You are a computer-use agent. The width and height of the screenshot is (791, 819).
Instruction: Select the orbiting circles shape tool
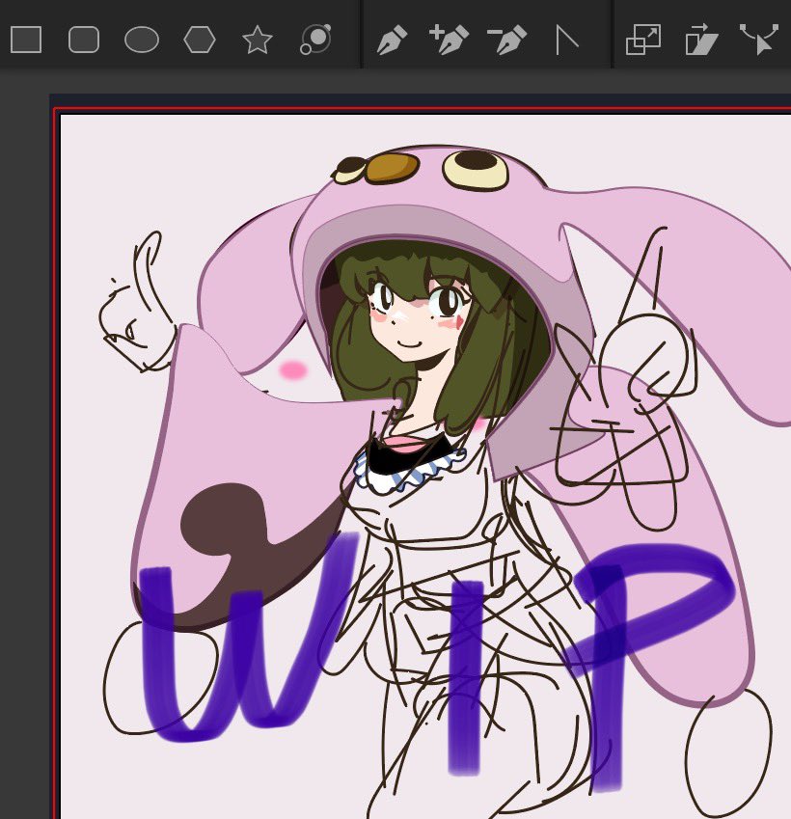tap(316, 40)
